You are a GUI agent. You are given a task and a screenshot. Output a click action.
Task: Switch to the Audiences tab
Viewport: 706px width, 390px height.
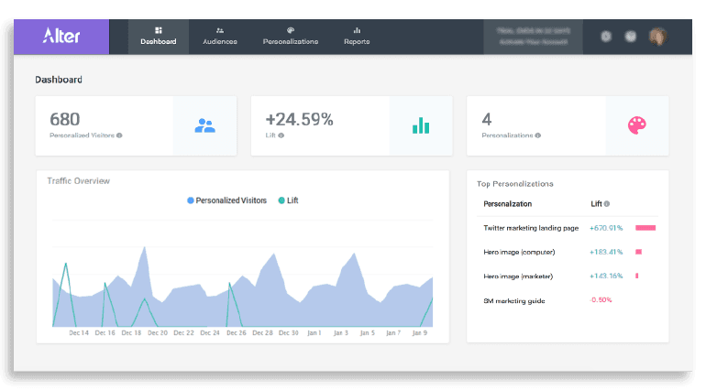click(x=220, y=36)
